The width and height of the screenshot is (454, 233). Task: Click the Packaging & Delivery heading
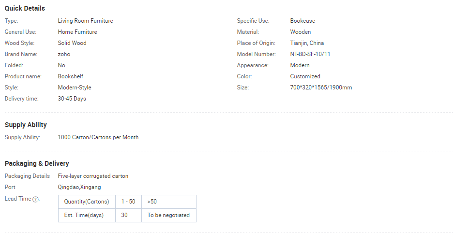point(37,163)
